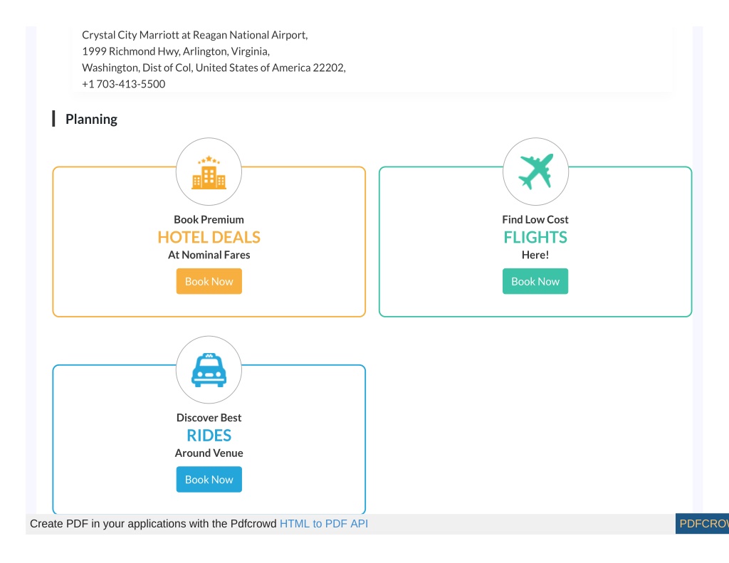Click the phone number +1 703-413-5500

tap(124, 84)
